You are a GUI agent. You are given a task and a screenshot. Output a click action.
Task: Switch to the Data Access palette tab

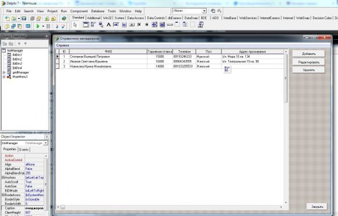click(x=135, y=18)
